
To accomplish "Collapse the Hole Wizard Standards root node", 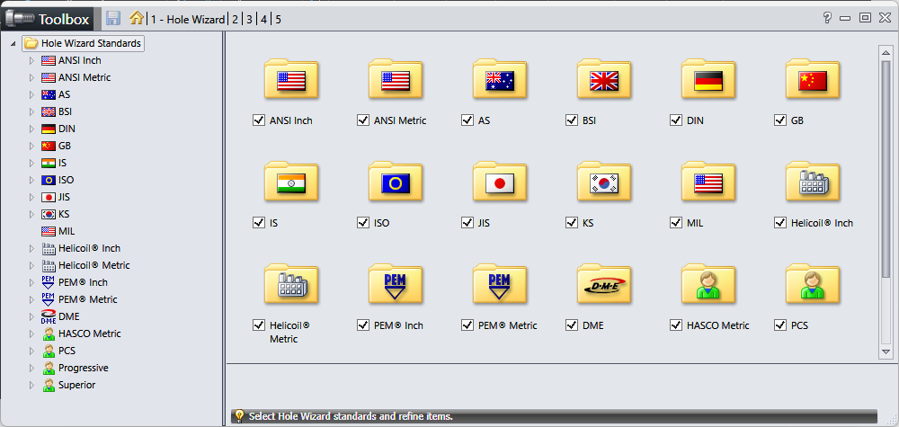I will 13,43.
